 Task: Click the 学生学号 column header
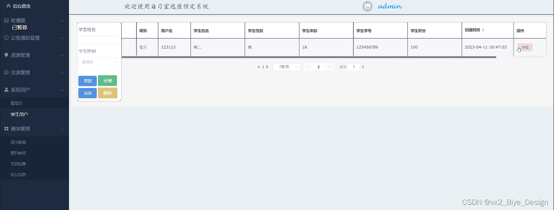[x=381, y=31]
